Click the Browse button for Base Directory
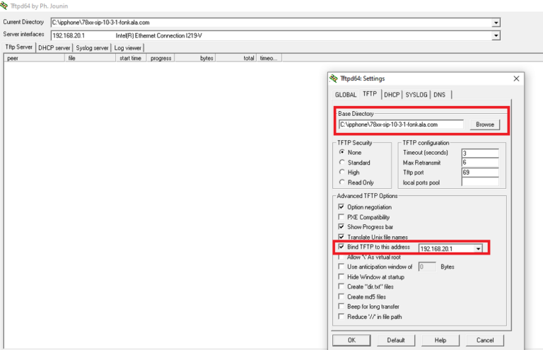This screenshot has height=350, width=543. (484, 124)
